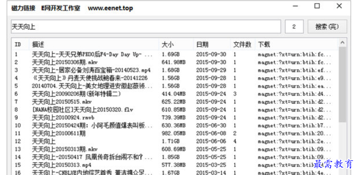Click the 描述 column header
The height and width of the screenshot is (175, 356).
(x=94, y=44)
